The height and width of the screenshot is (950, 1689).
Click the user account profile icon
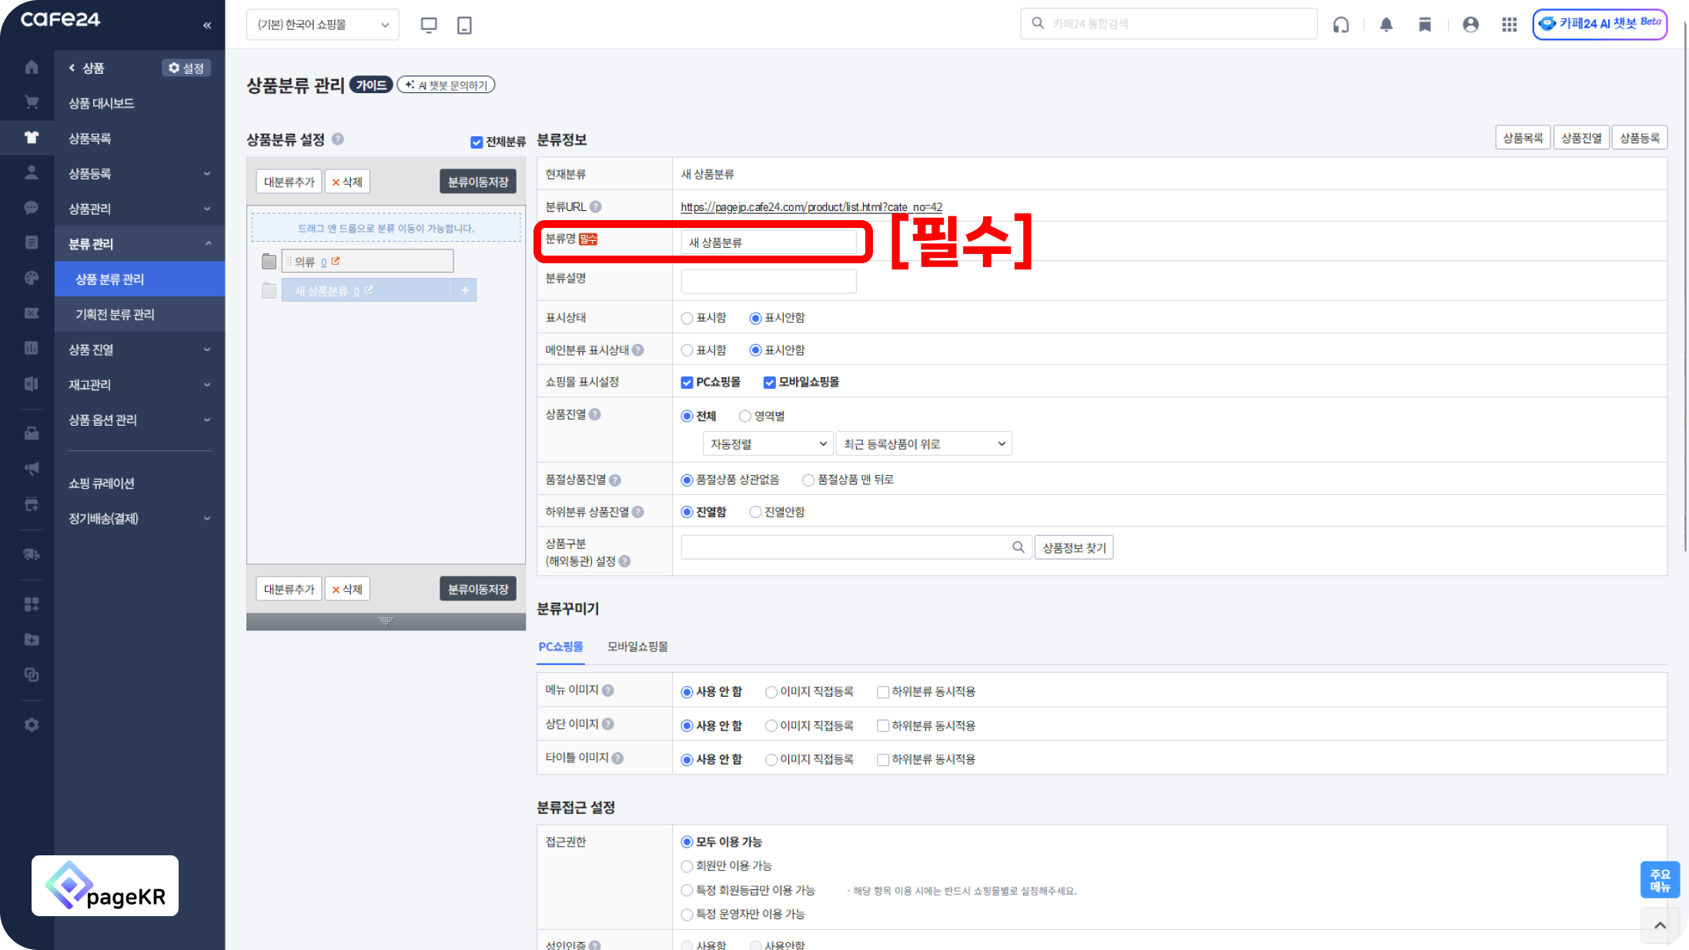point(1470,25)
